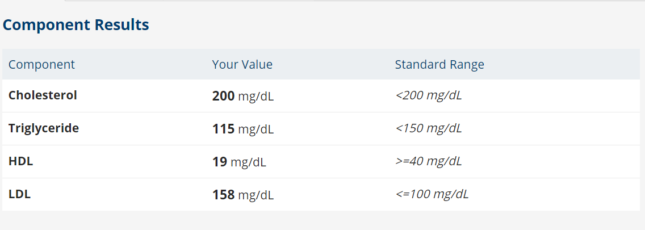Viewport: 645px width, 230px height.
Task: Select the Cholesterol component name
Action: [43, 95]
